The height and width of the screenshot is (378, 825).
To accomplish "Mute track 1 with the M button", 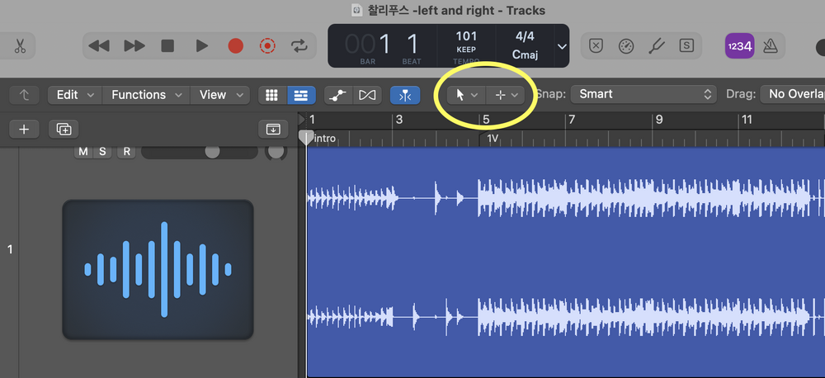I will pos(83,151).
